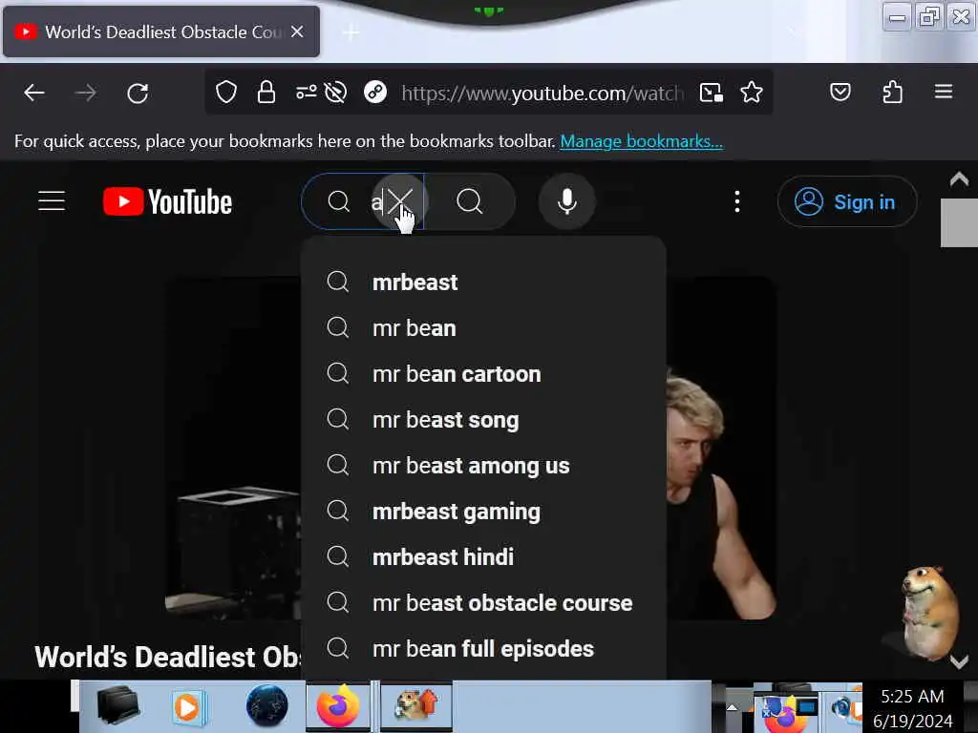Screen dimensions: 978x733
Task: Click the page scrollbar up arrow
Action: 959,179
